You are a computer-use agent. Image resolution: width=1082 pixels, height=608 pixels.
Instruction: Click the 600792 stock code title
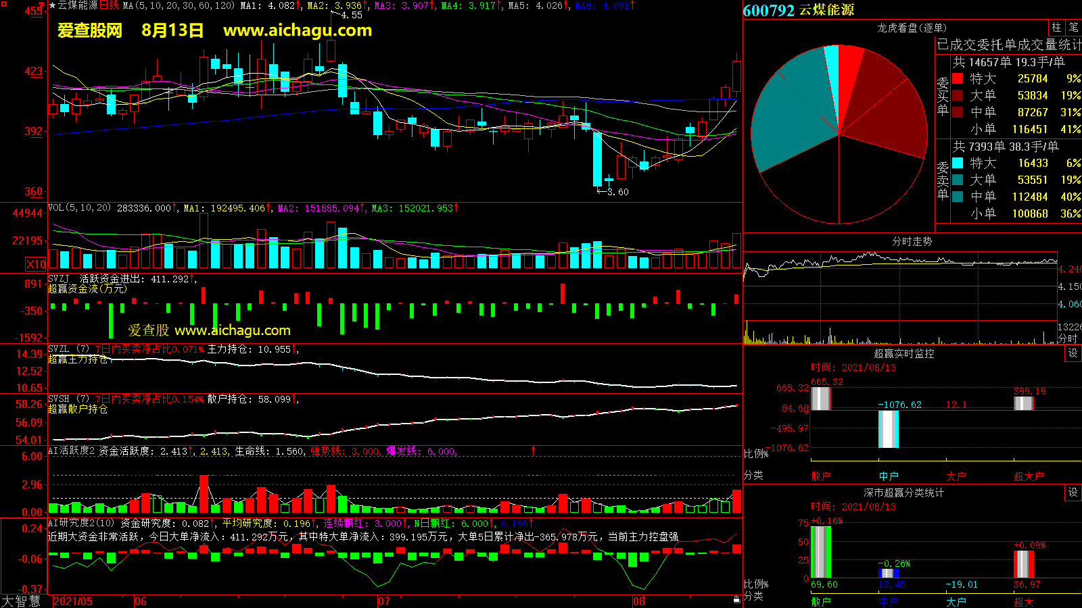pos(768,10)
